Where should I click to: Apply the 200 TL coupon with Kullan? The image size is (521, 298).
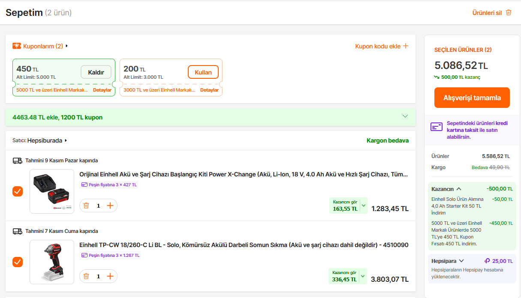coord(203,72)
